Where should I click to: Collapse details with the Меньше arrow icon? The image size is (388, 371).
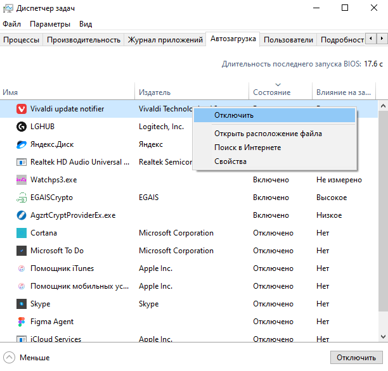(9, 358)
